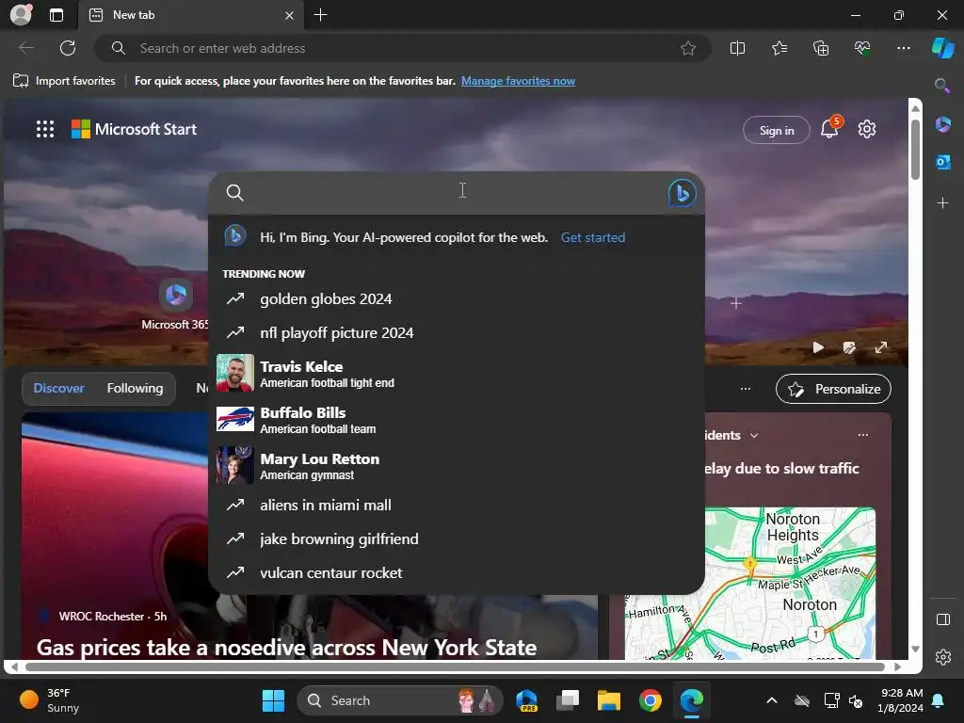Select trending search aliens in miami mall

coord(457,505)
